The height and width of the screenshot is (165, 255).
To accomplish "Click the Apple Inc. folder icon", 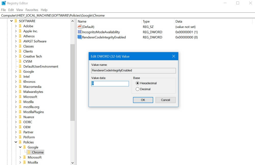I will [x=20, y=31].
